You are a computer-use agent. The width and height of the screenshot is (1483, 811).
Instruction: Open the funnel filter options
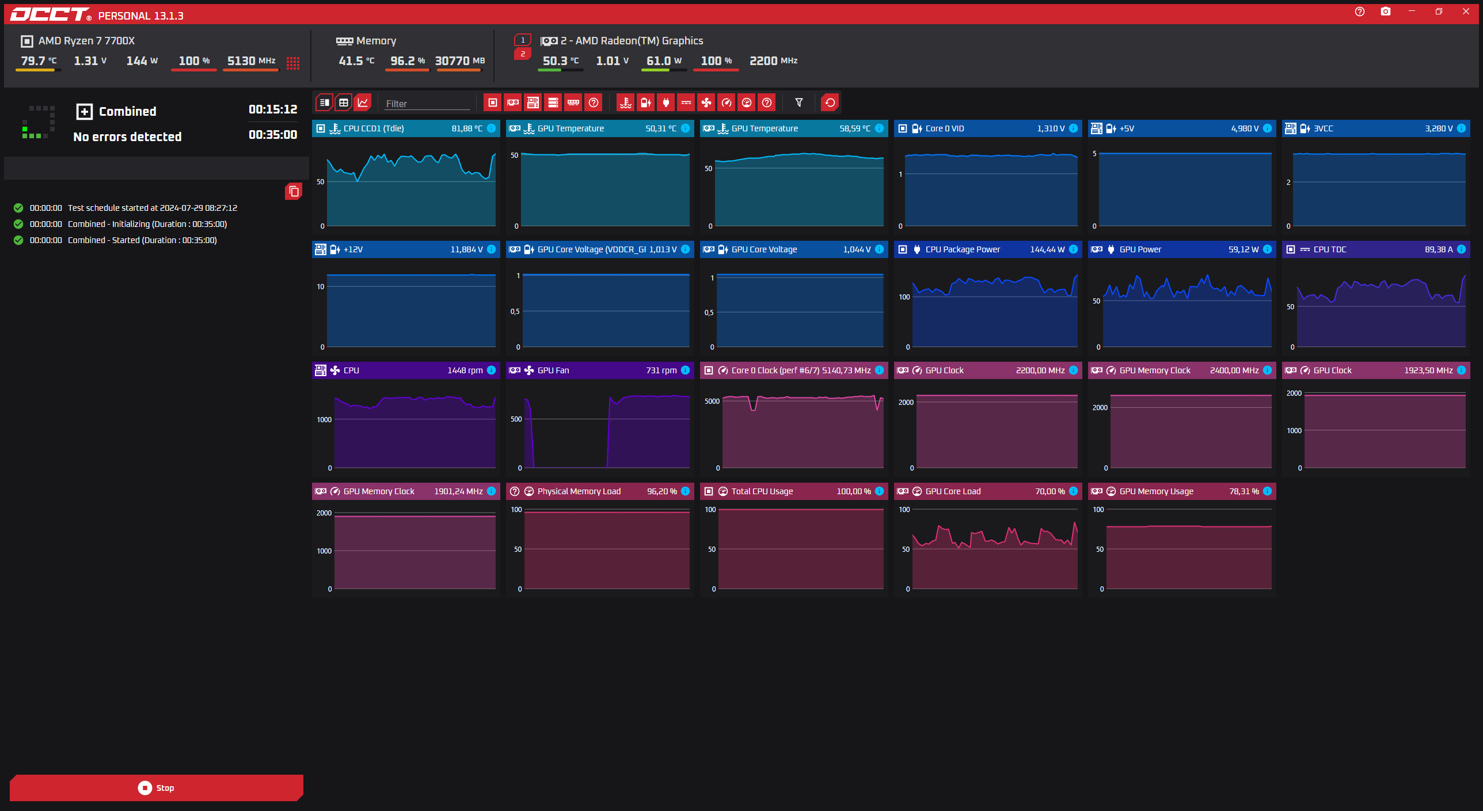[799, 103]
